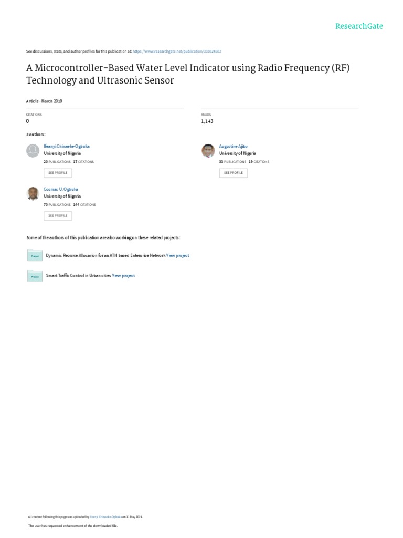This screenshot has width=403, height=538.
Task: Click Cosmas U. Ogbuka's profile photo
Action: coord(33,194)
